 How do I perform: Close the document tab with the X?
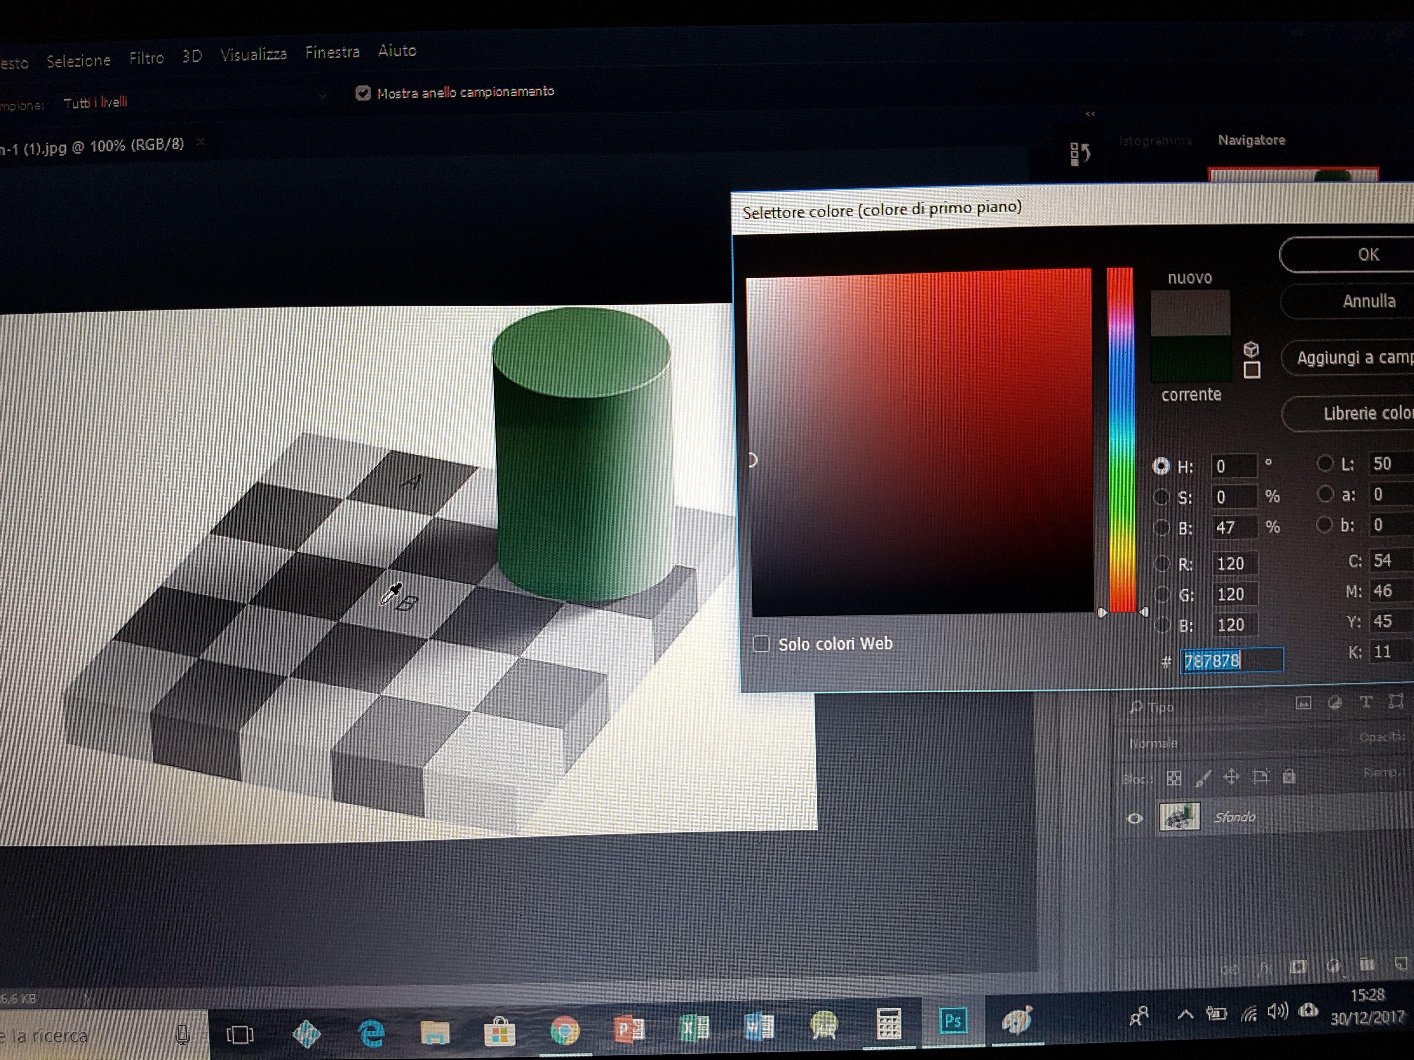(x=201, y=142)
